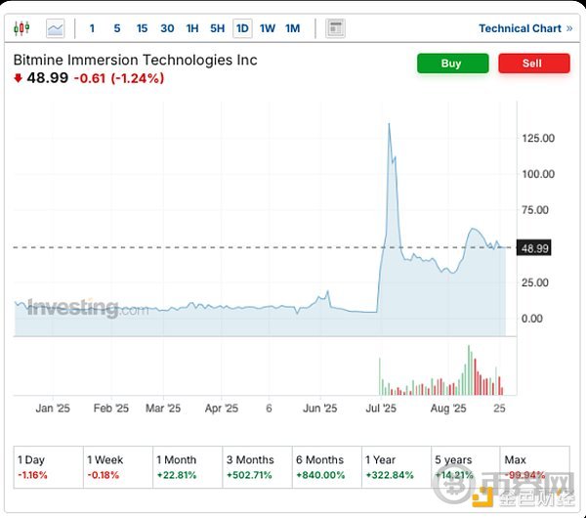Choose the 1H interval
586x518 pixels.
[x=192, y=28]
